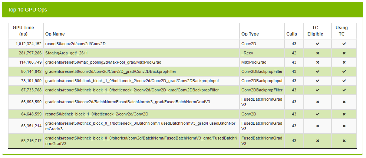366x158 pixels.
Task: Click the TC Eligible cross for StagingArea_get/_2611
Action: [x=317, y=53]
